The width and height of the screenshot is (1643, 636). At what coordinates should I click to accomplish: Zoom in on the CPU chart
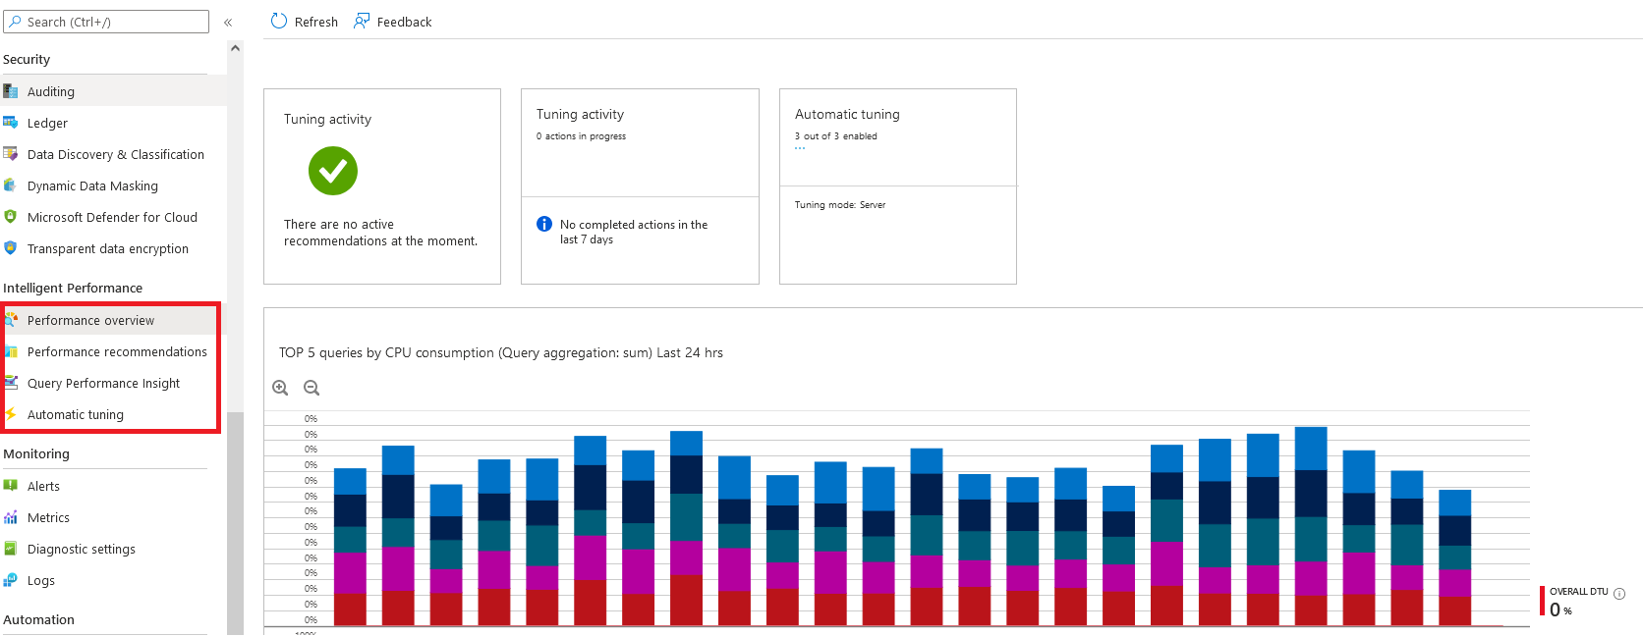(x=280, y=388)
